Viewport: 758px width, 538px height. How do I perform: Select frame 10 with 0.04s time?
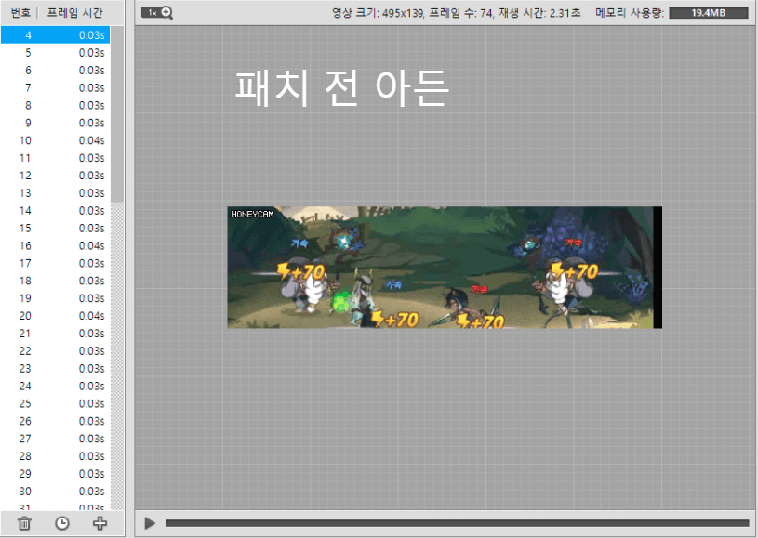[55, 140]
